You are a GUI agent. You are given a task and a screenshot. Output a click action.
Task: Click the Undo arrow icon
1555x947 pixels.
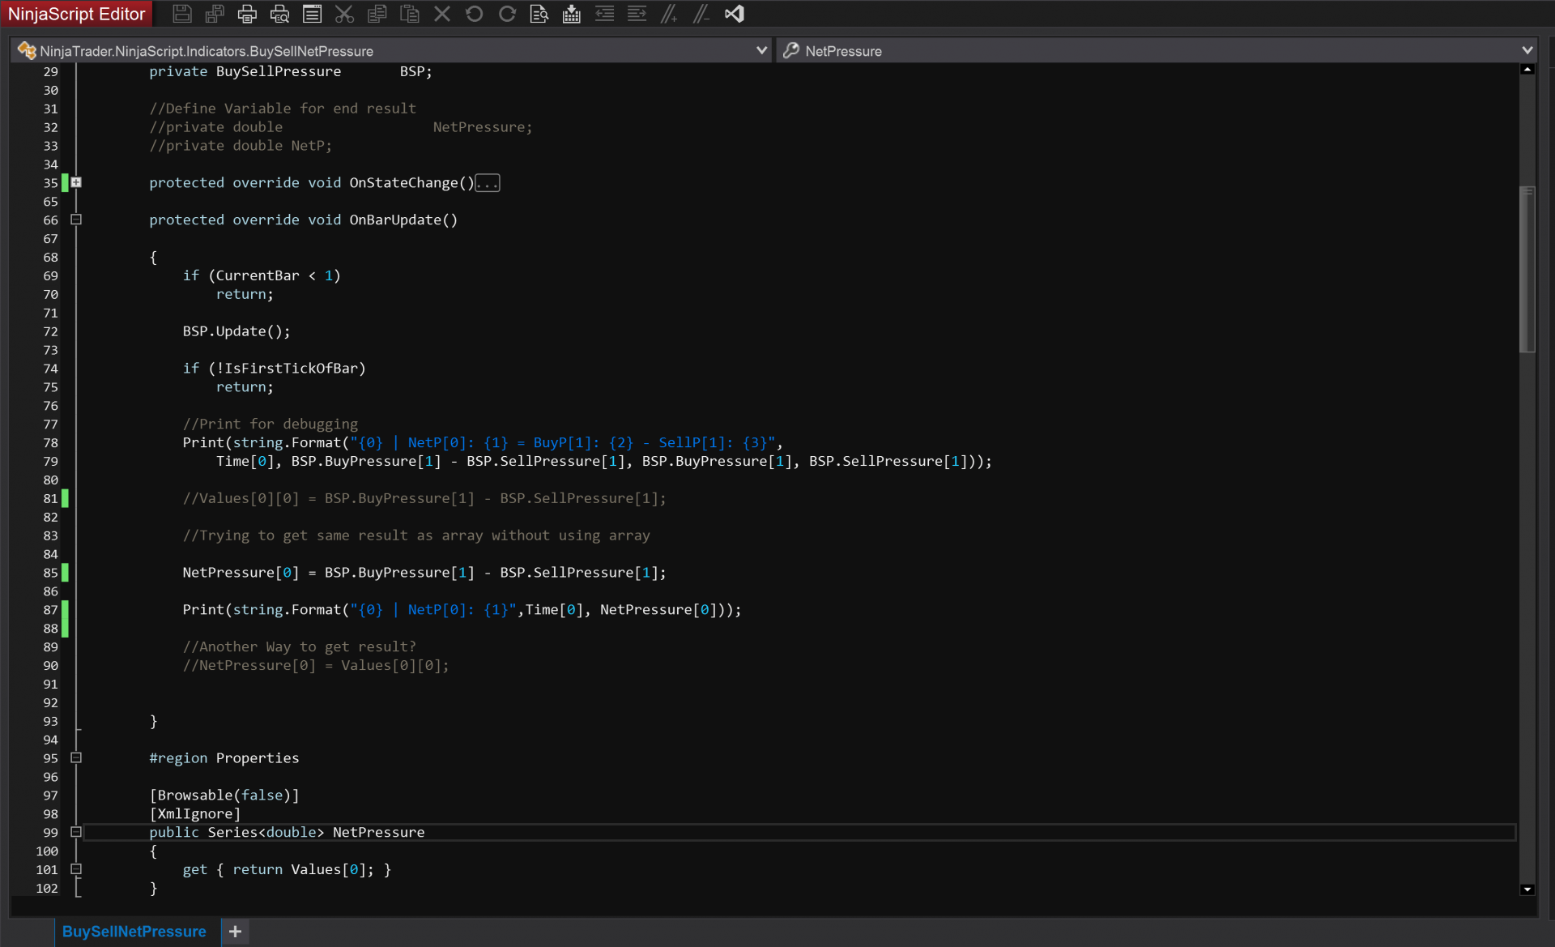(x=475, y=14)
